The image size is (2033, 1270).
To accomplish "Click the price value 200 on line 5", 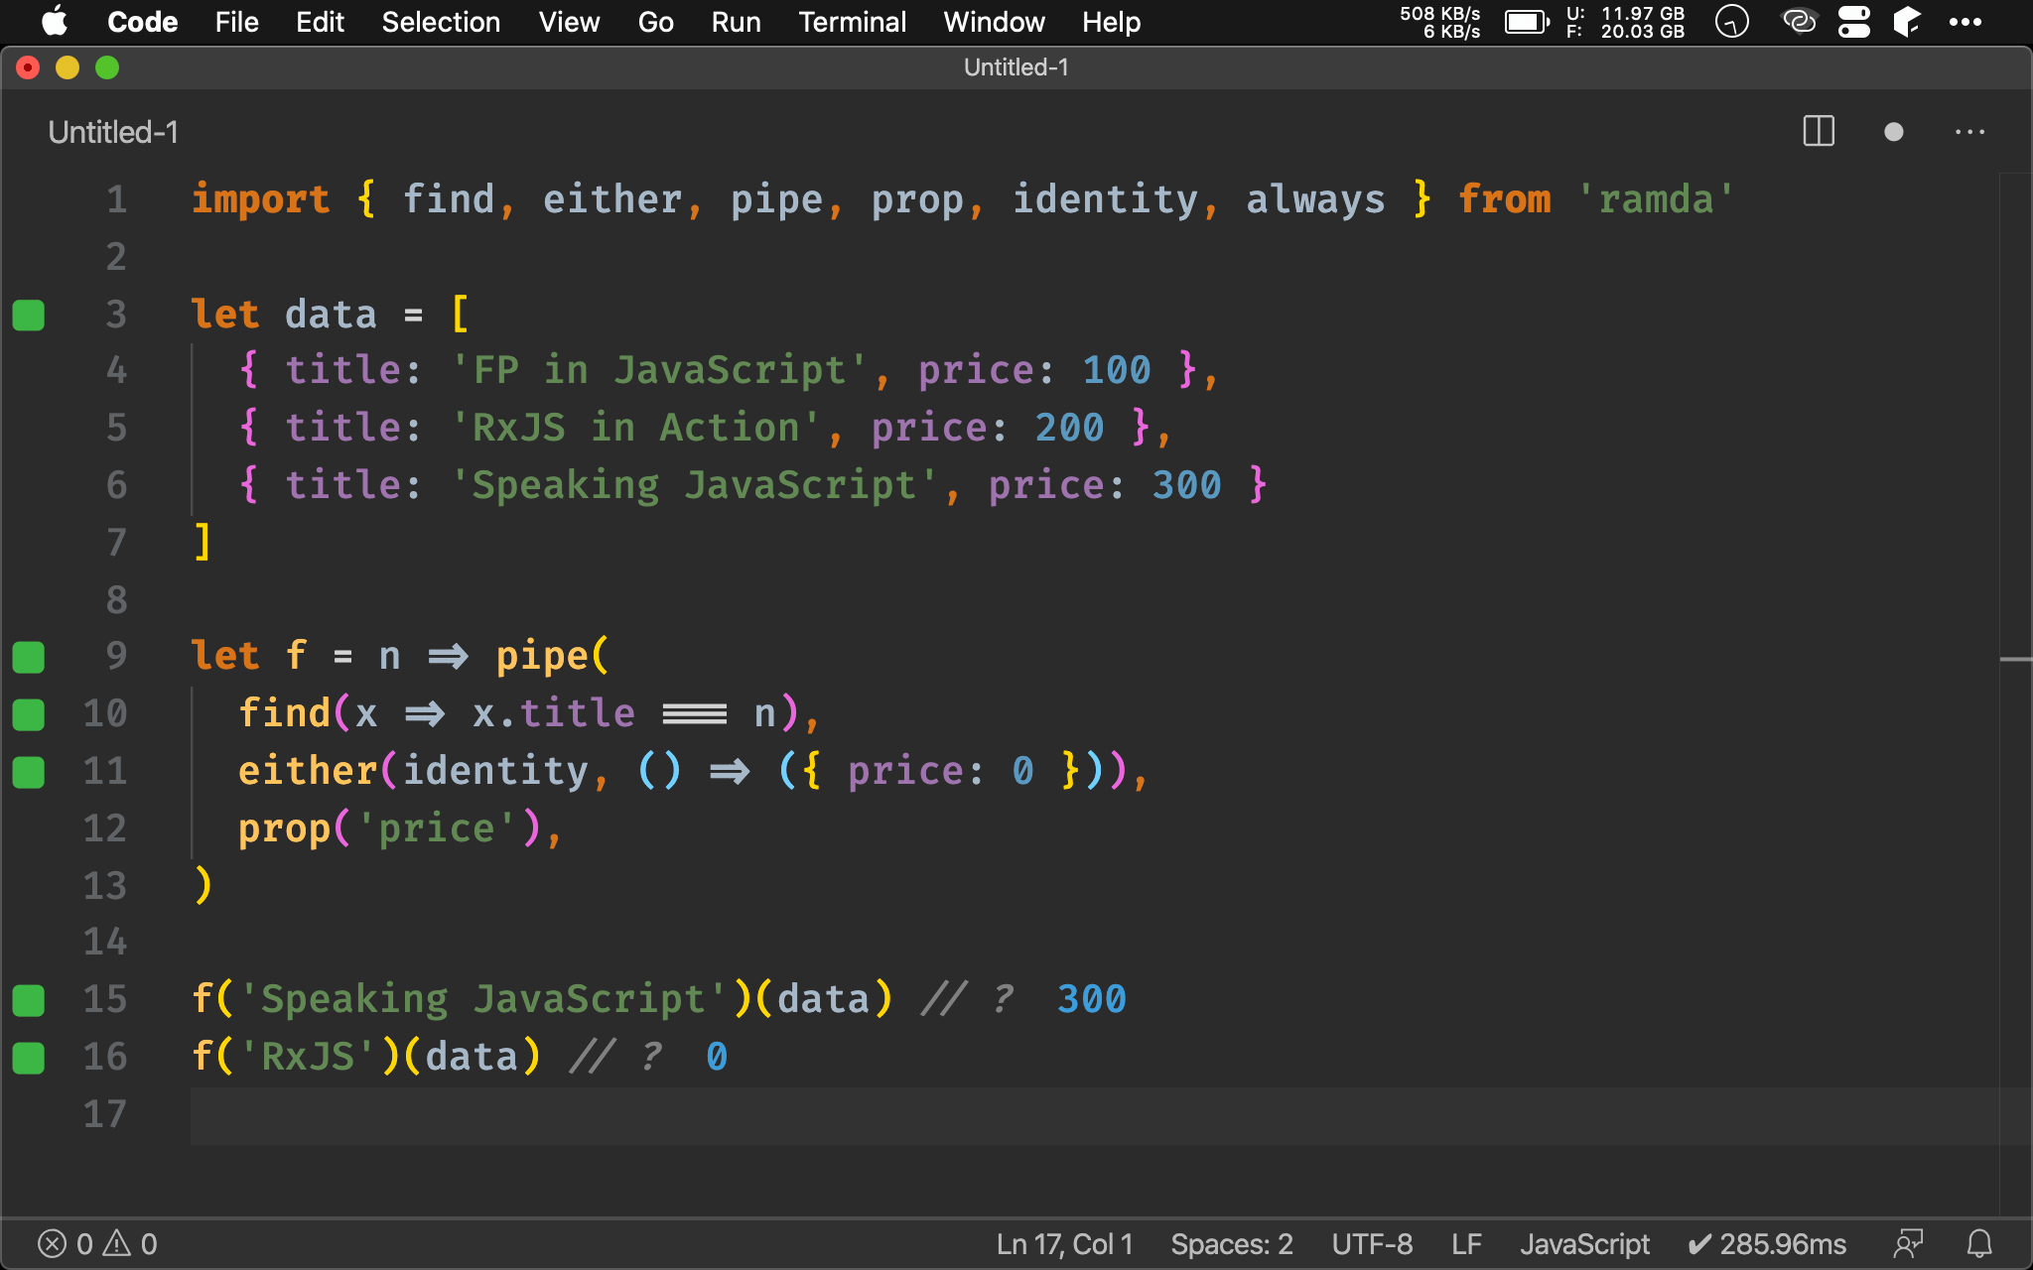I will pyautogui.click(x=1069, y=428).
